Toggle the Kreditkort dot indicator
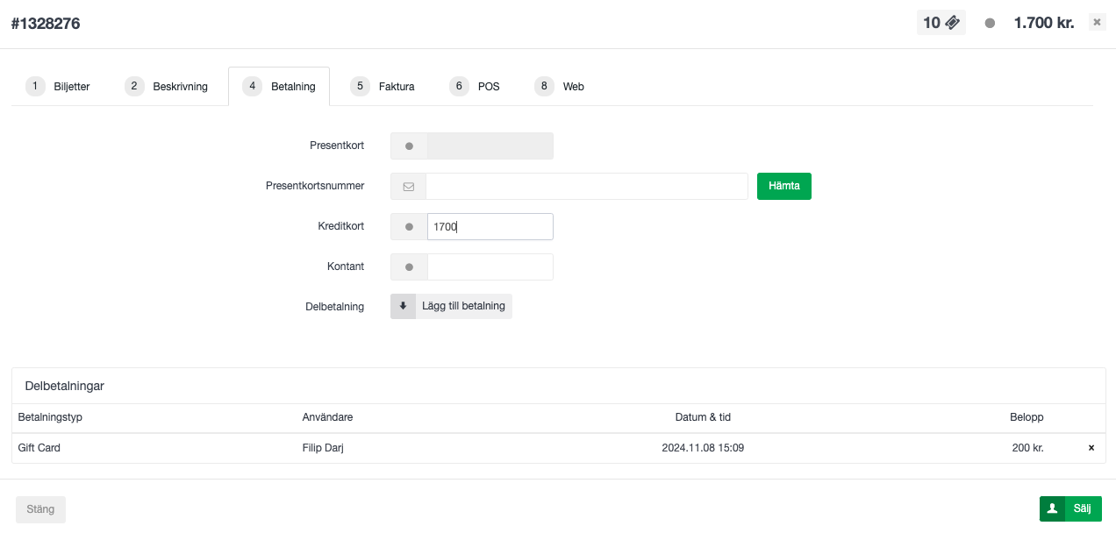Screen dimensions: 1116x533 (x=409, y=226)
